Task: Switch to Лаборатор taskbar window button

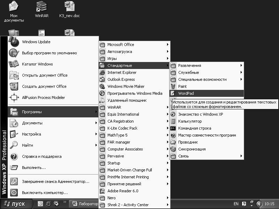Action: (x=84, y=204)
